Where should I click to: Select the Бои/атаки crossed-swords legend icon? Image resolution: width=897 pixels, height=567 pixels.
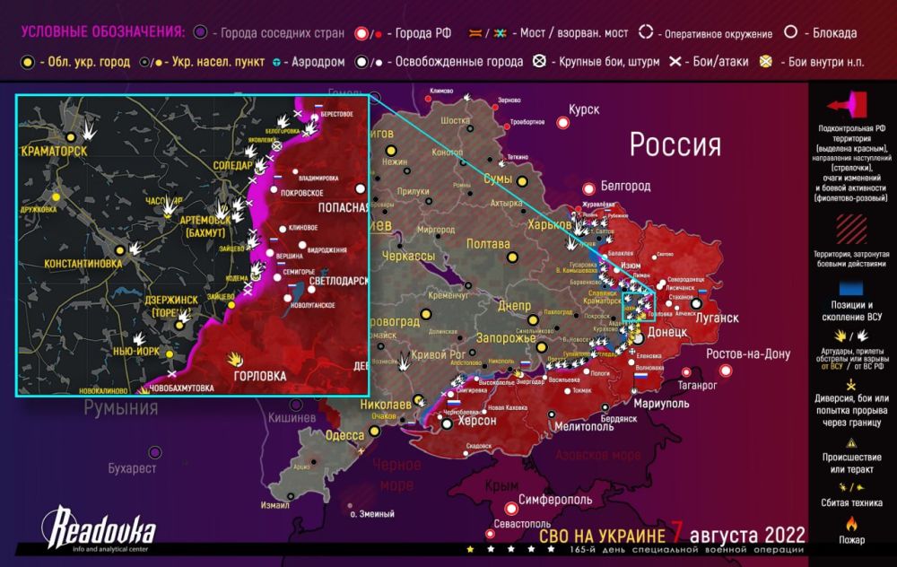(674, 64)
